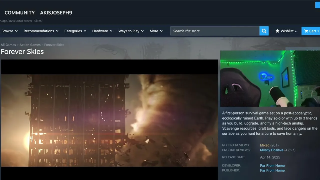This screenshot has width=320, height=180.
Task: Click the RECENT REVIEWS: label
Action: 236,145
